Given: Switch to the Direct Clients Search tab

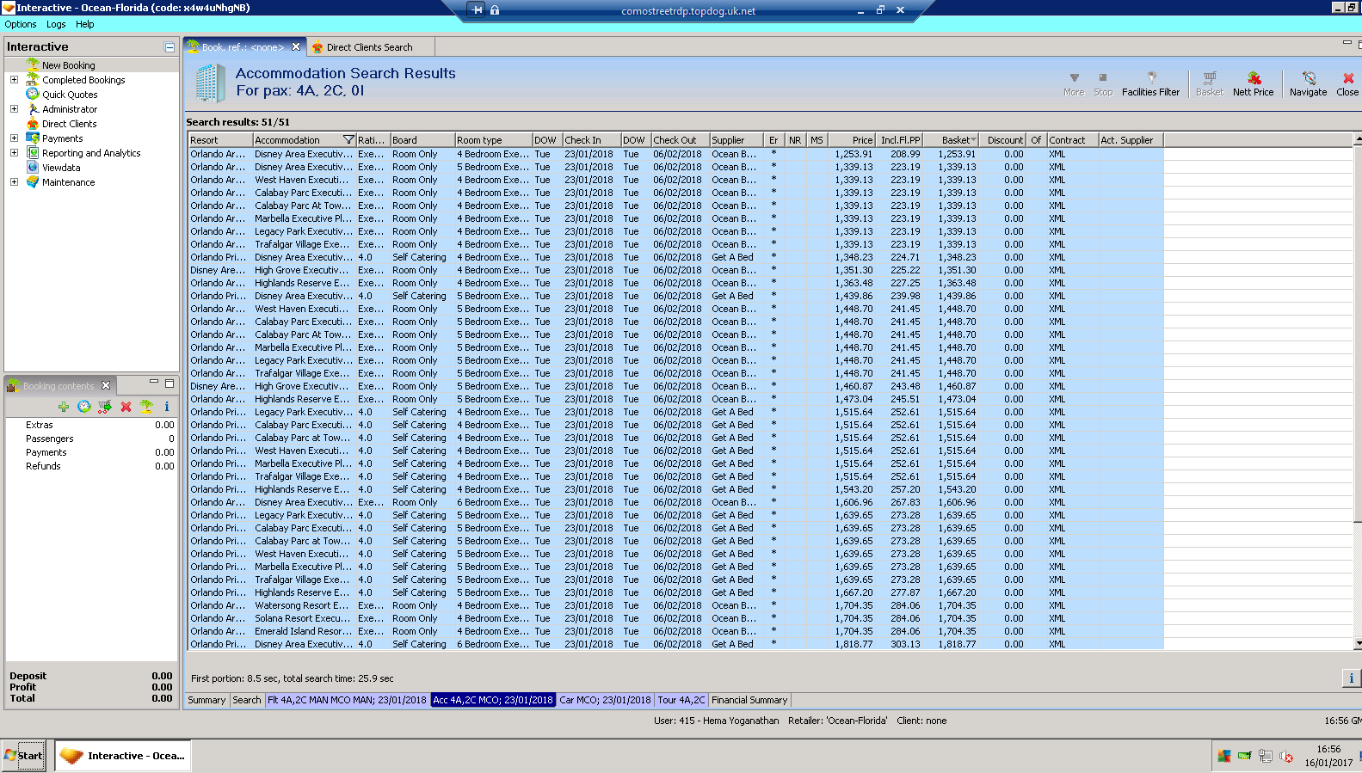Looking at the screenshot, I should coord(369,47).
